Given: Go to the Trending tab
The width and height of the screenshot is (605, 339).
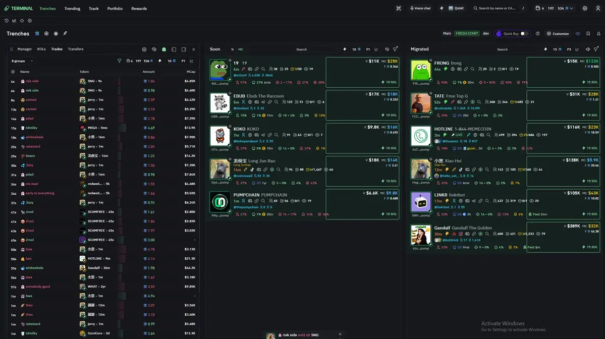Looking at the screenshot, I should pyautogui.click(x=72, y=9).
